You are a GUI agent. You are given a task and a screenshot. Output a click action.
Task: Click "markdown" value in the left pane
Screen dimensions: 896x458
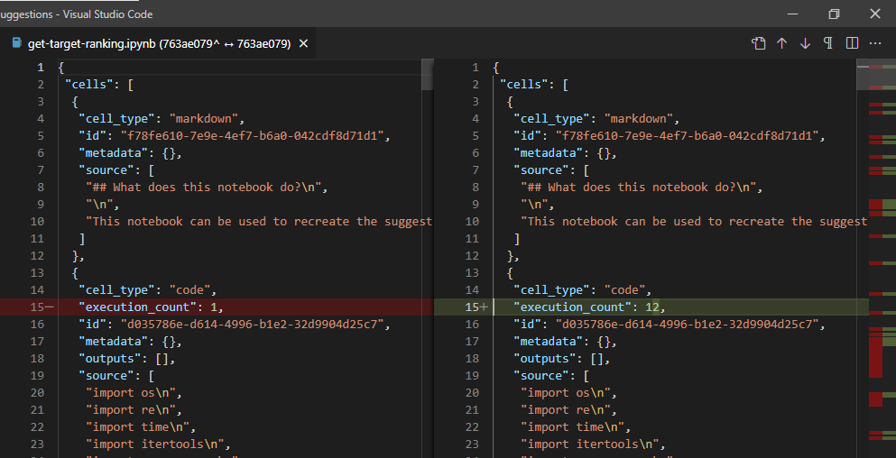[x=203, y=119]
